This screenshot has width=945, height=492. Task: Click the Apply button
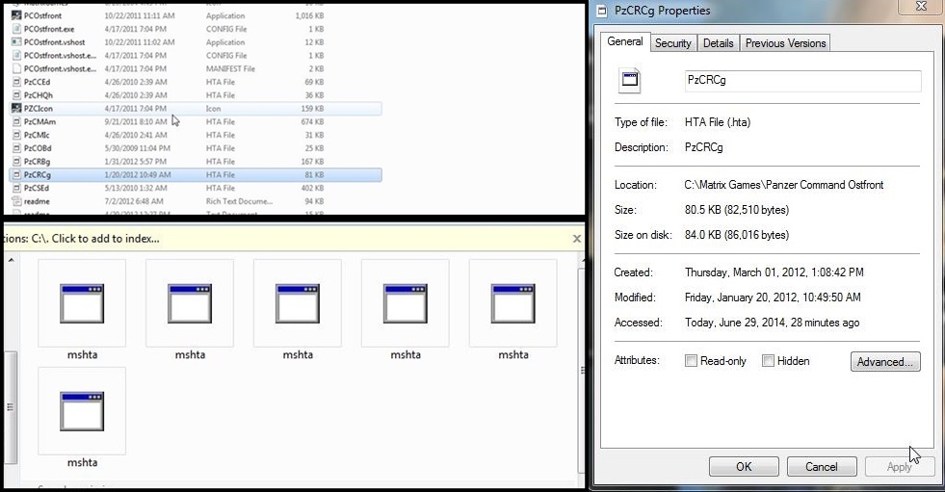coord(899,467)
